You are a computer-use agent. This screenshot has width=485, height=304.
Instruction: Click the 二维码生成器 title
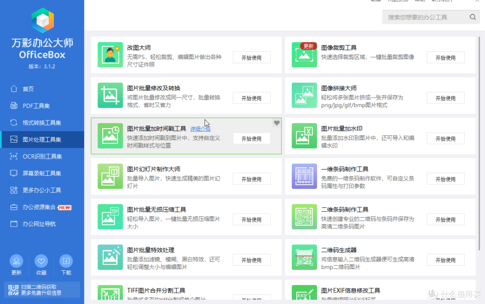coord(339,250)
